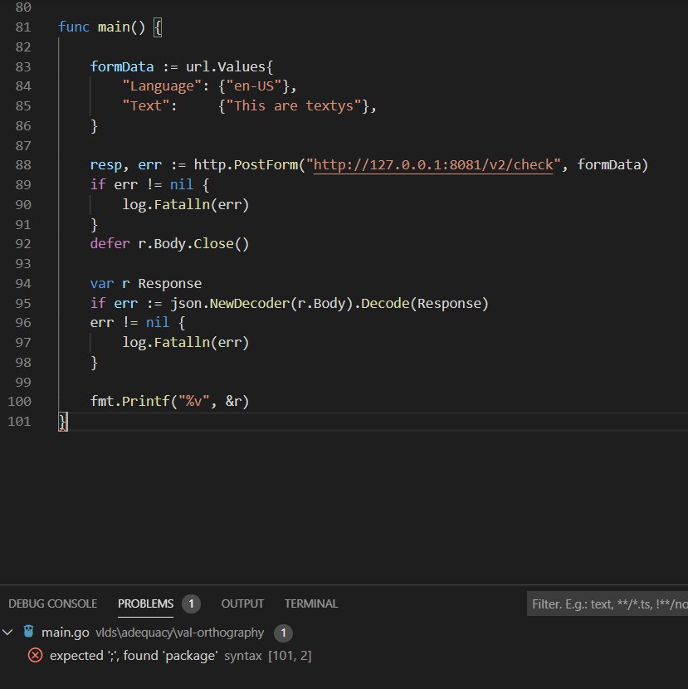
Task: Click 'Decode' method on line 95
Action: tap(385, 303)
